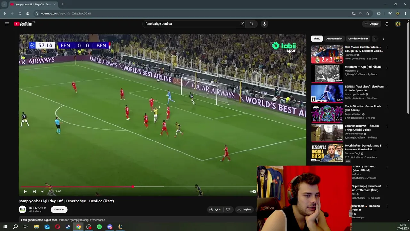Screen dimensions: 410x231
Task: Open the Oluştur create button
Action: [372, 24]
